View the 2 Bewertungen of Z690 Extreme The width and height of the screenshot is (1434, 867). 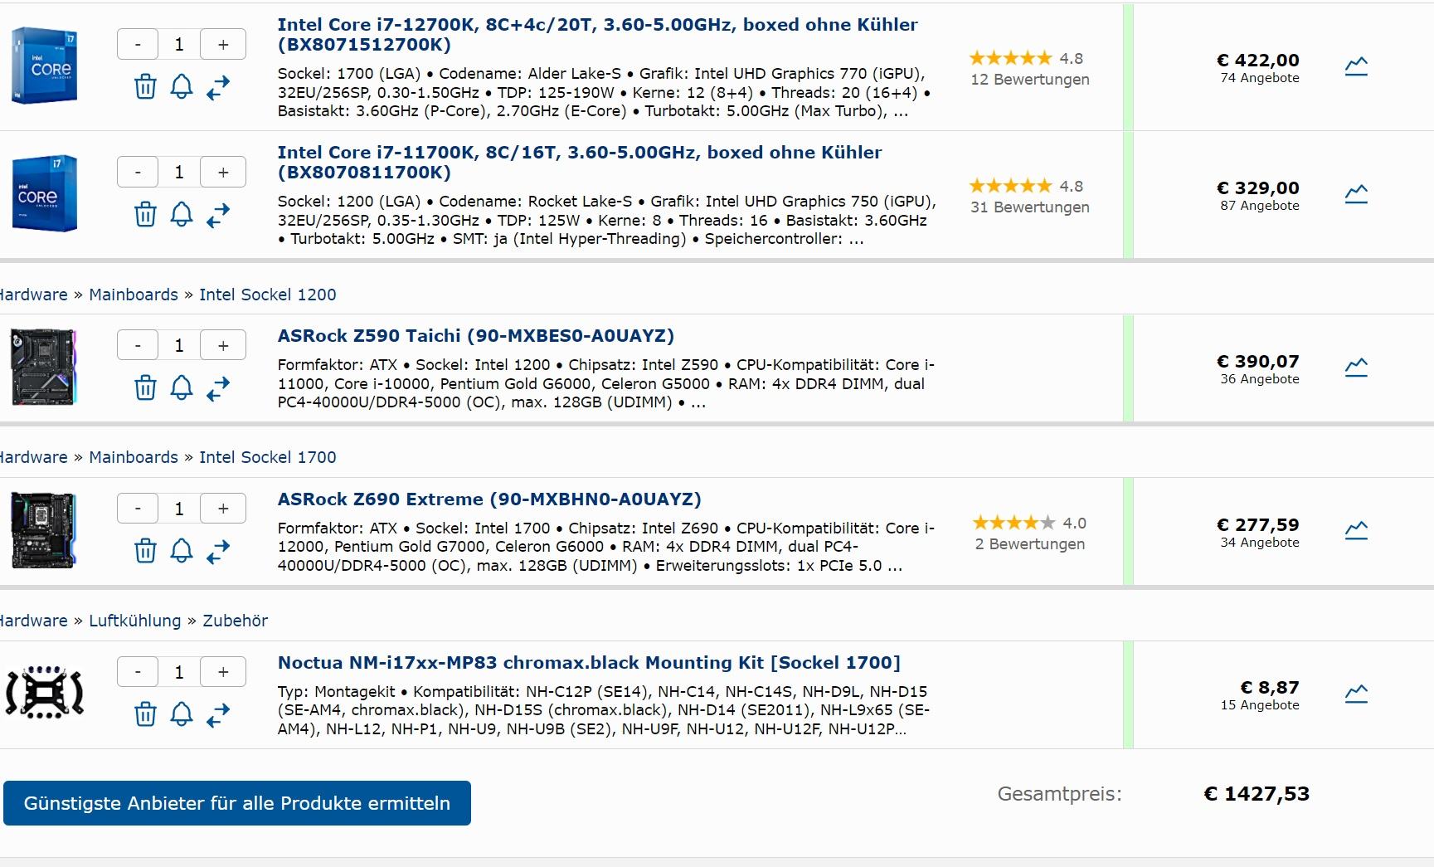click(x=1030, y=544)
